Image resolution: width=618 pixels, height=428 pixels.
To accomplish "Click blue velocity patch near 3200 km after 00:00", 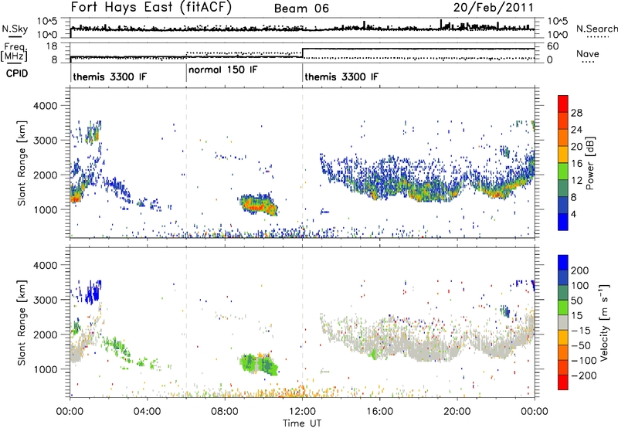I will (92, 291).
